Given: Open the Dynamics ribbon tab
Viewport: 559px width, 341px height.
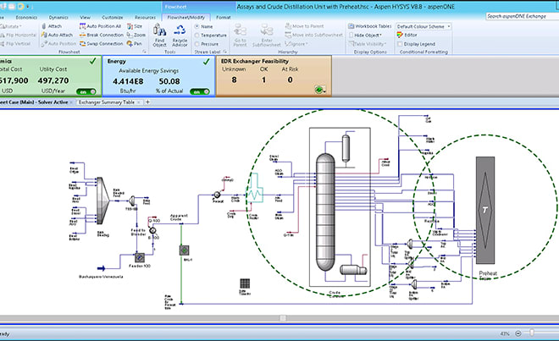Looking at the screenshot, I should [x=58, y=17].
